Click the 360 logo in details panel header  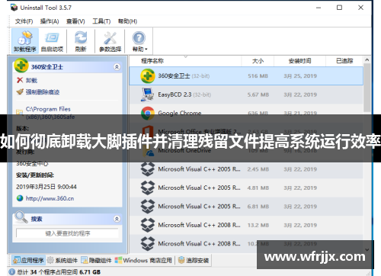[21, 66]
